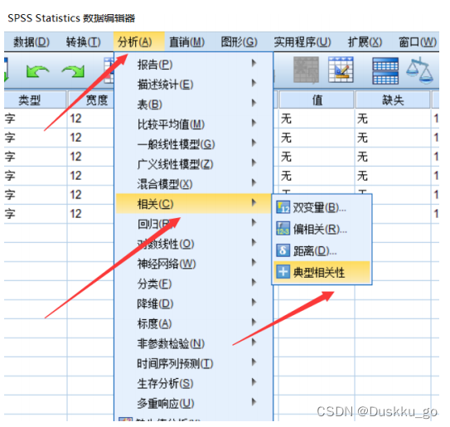
Task: Expand the 一般线性模型(G) submenu
Action: click(x=194, y=144)
